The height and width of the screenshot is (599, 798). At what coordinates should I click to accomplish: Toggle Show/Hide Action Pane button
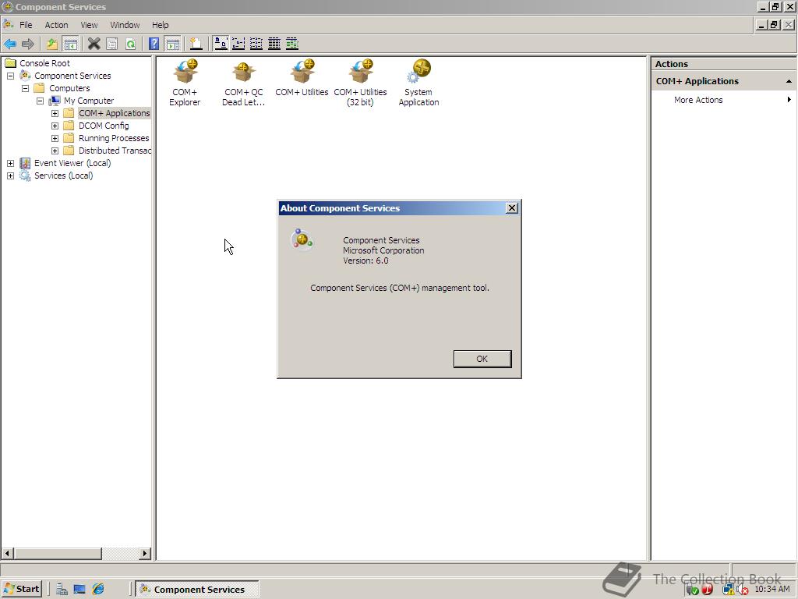(x=173, y=44)
